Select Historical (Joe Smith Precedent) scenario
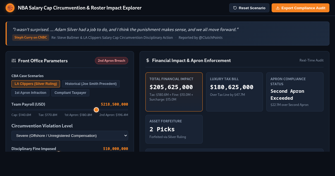This screenshot has width=335, height=176. (x=91, y=84)
